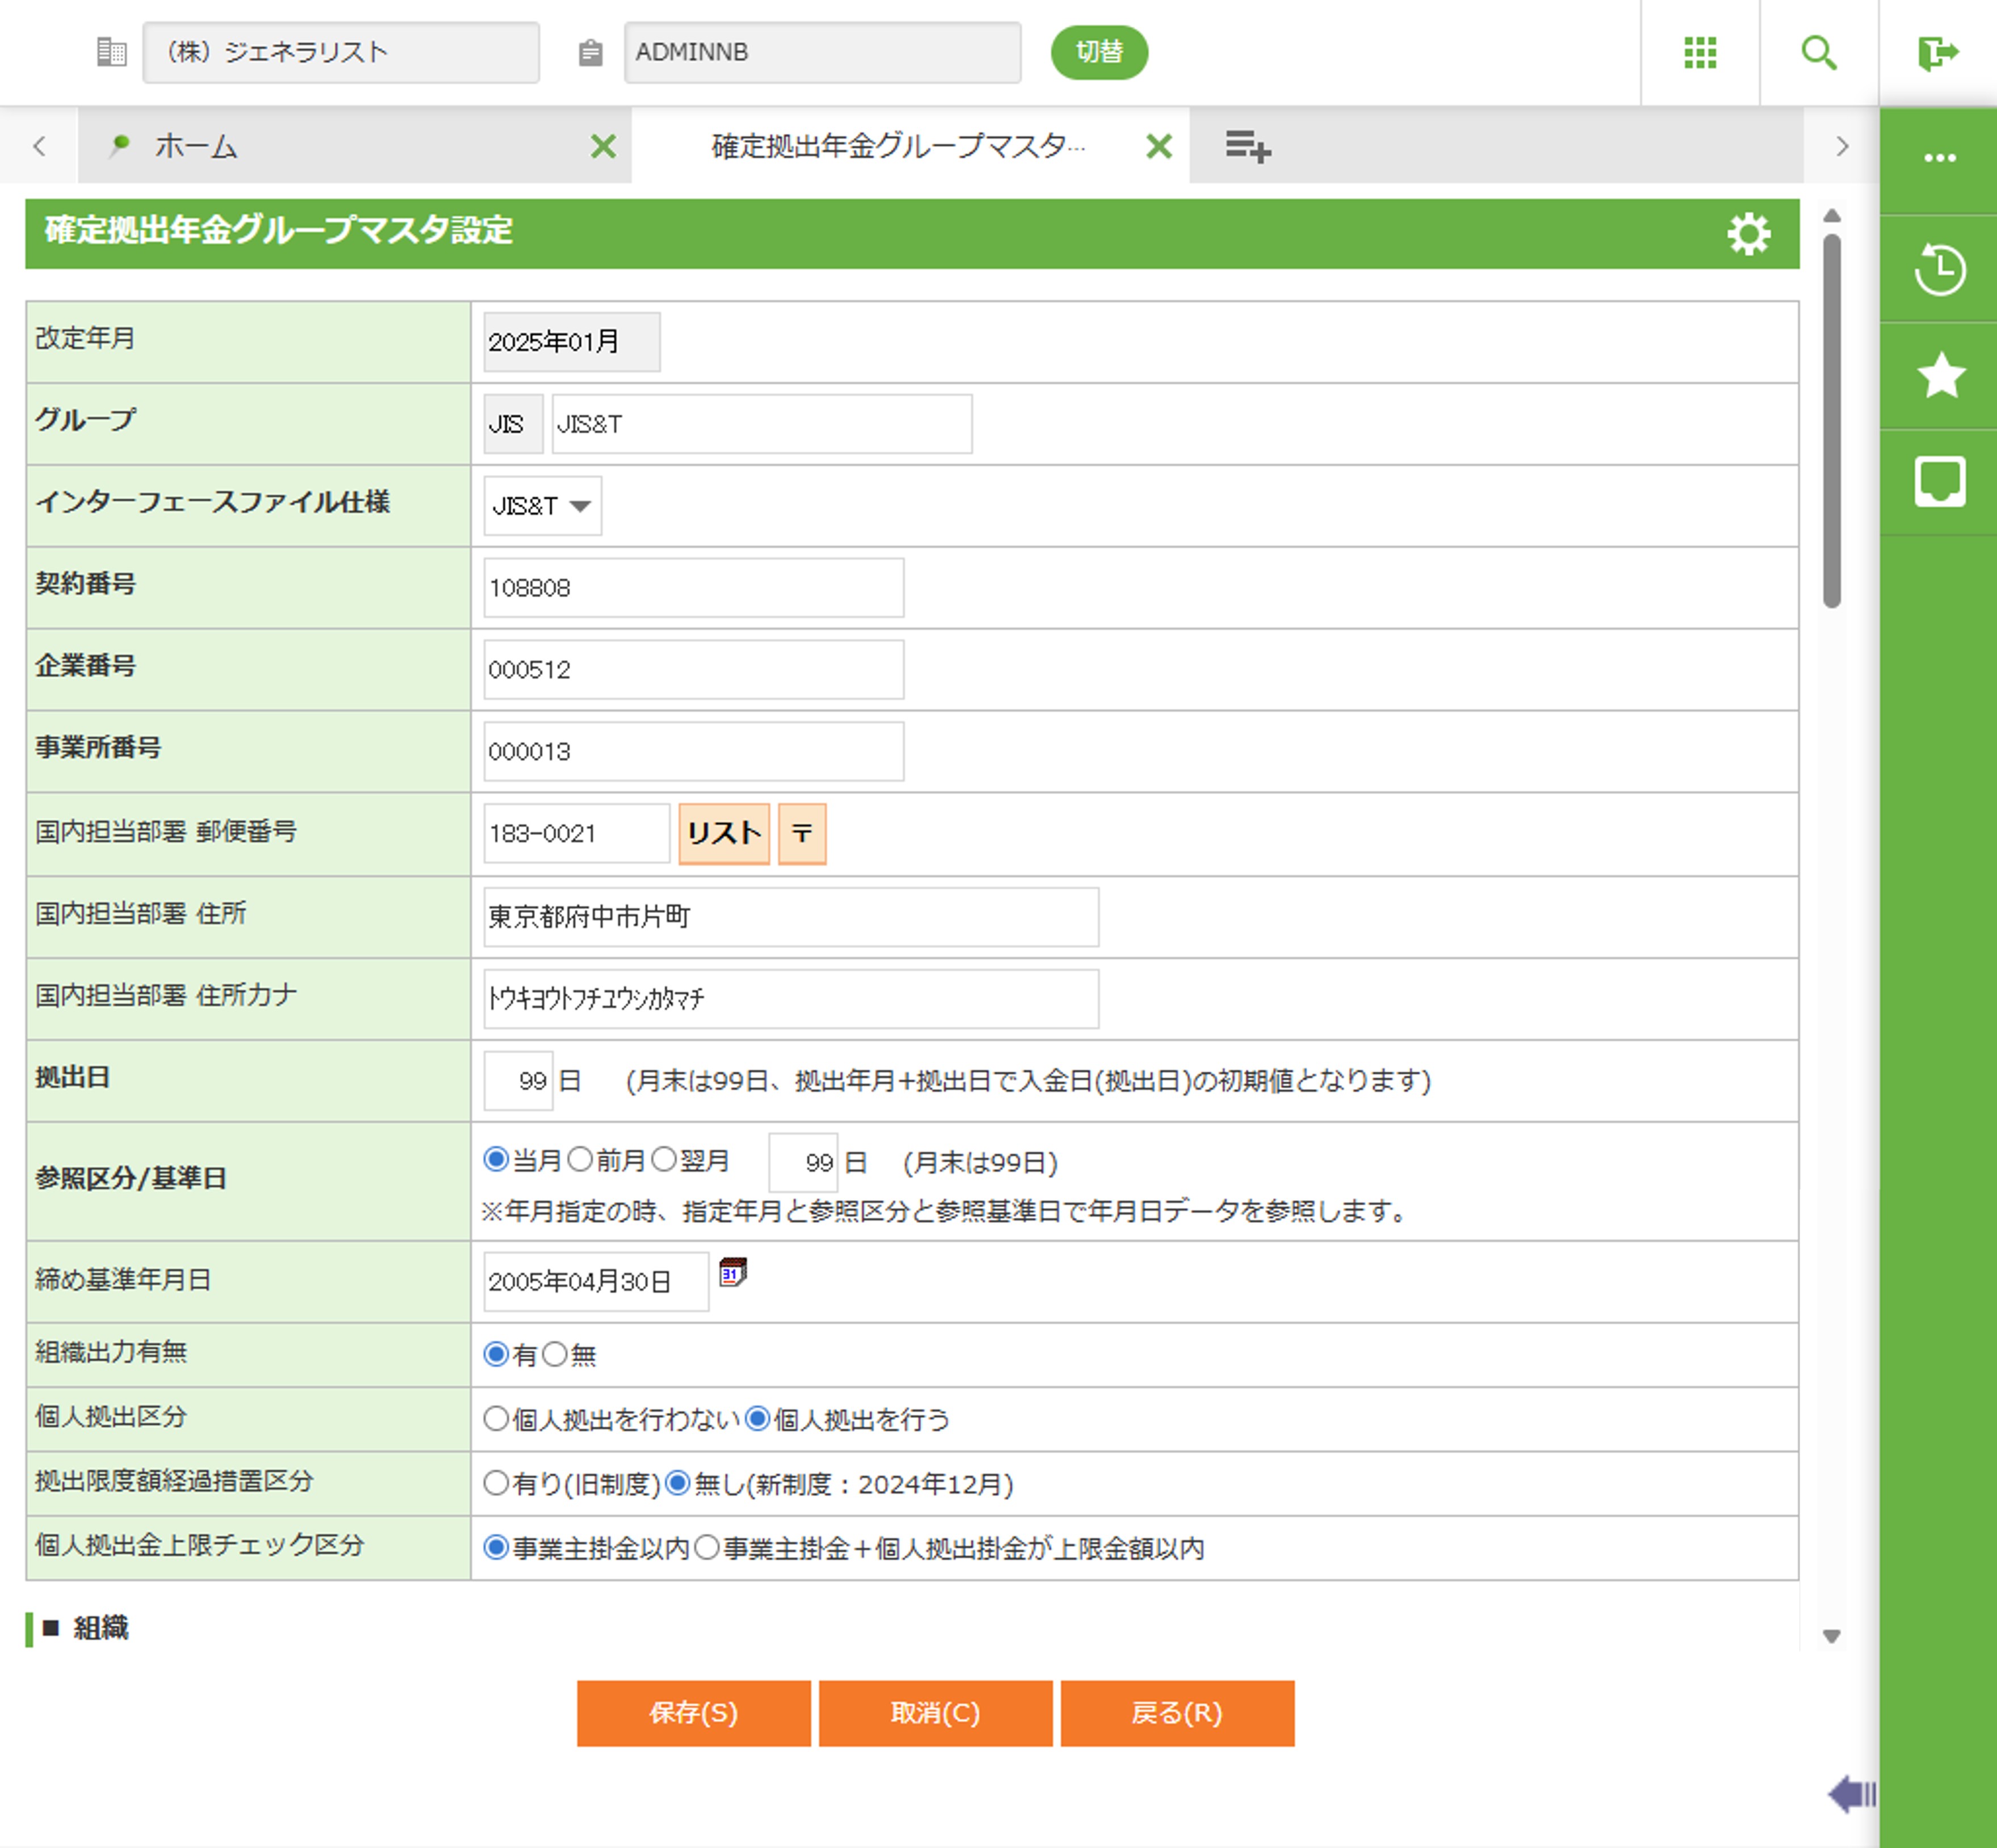
Task: Click the 保存(S) button
Action: coord(693,1713)
